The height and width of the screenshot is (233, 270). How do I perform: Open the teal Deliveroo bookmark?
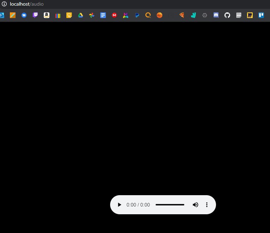[x=193, y=15]
